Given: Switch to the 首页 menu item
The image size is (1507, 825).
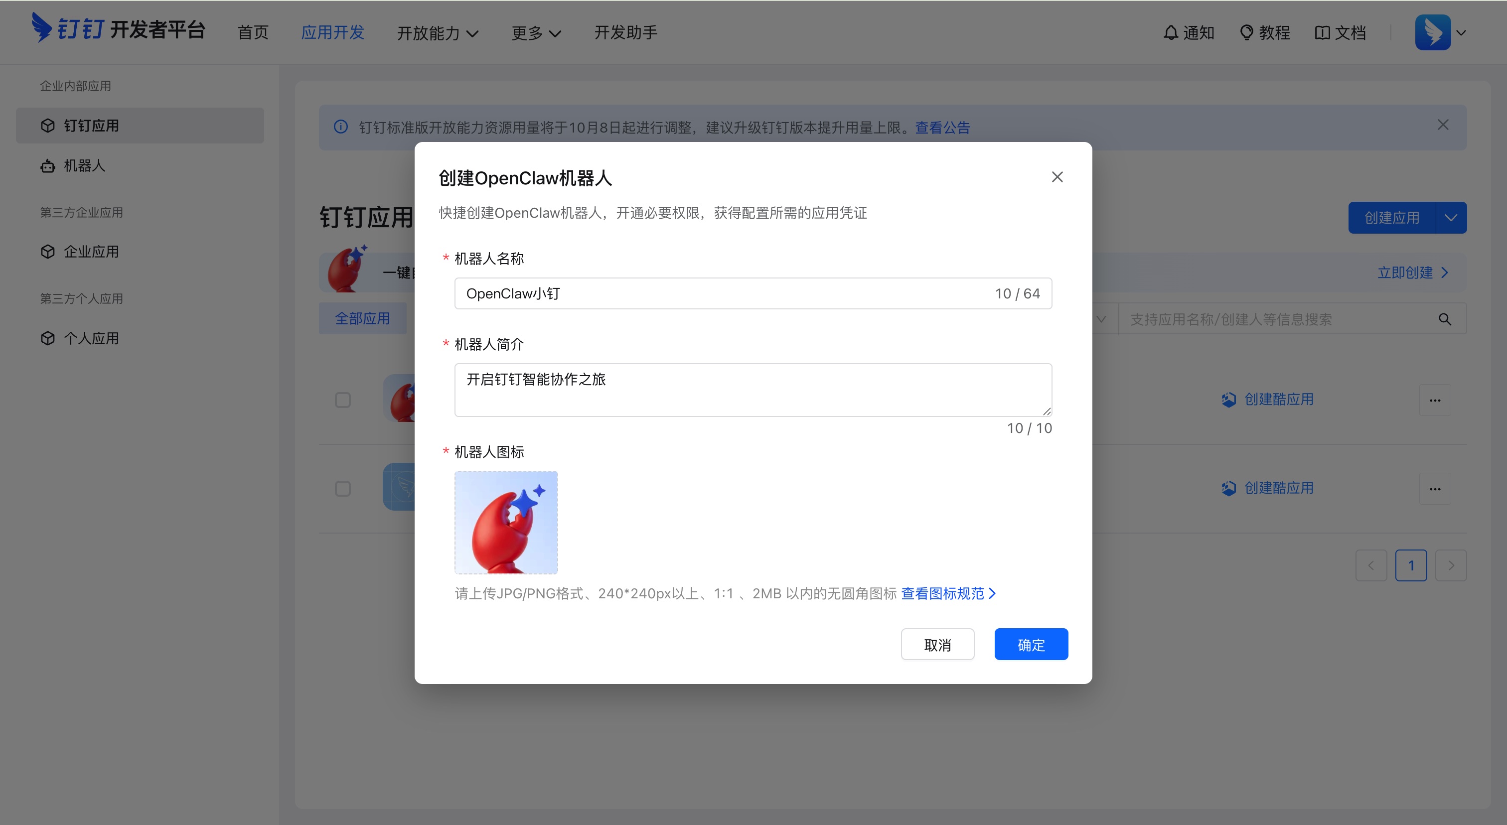Looking at the screenshot, I should (x=253, y=33).
